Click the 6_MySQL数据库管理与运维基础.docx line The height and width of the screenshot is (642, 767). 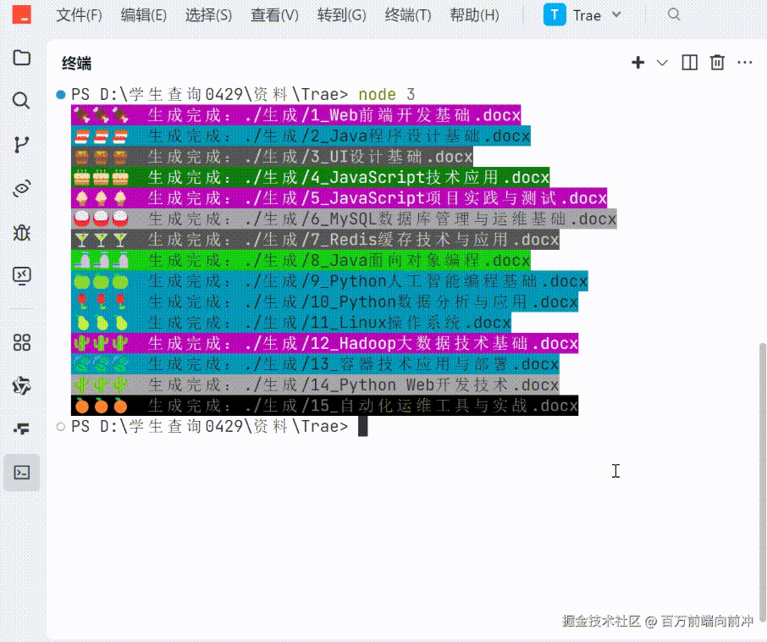[344, 219]
